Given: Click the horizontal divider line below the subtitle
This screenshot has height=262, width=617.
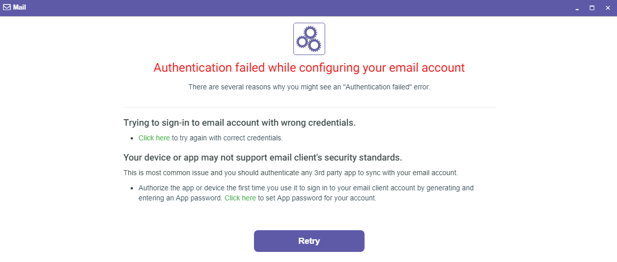Looking at the screenshot, I should click(309, 107).
